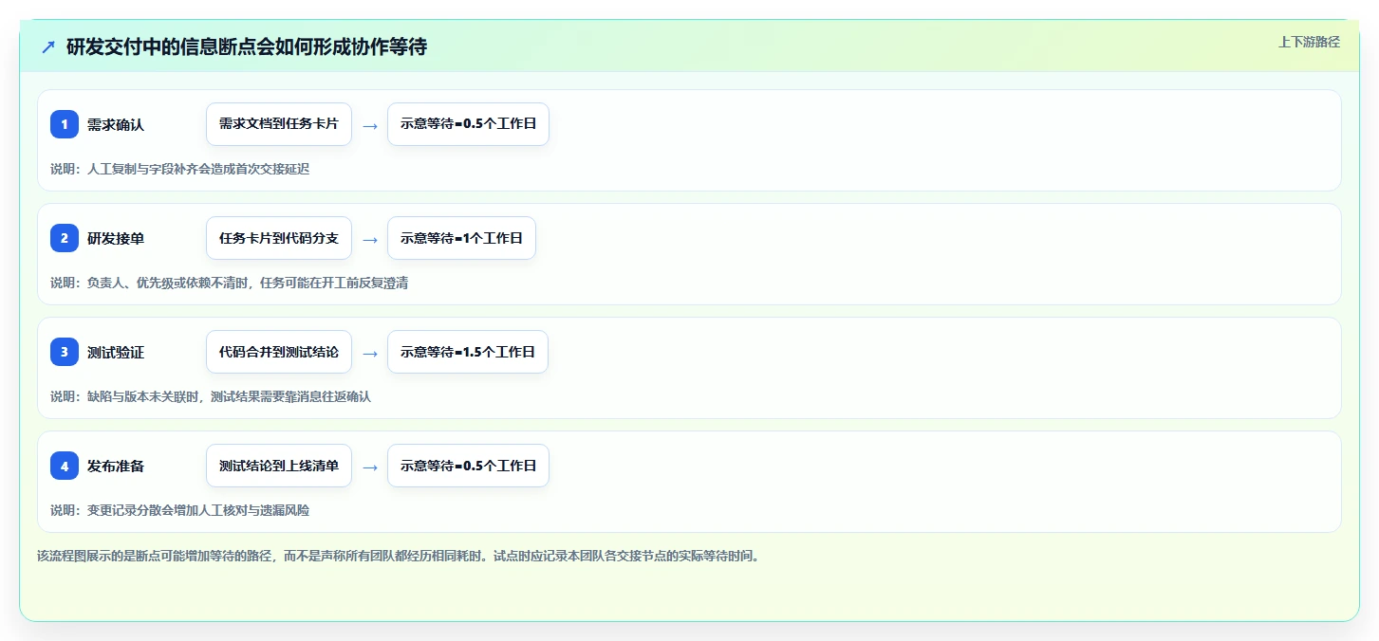Click the 测试结论到上线清单 box
Image resolution: width=1379 pixels, height=641 pixels.
point(279,466)
